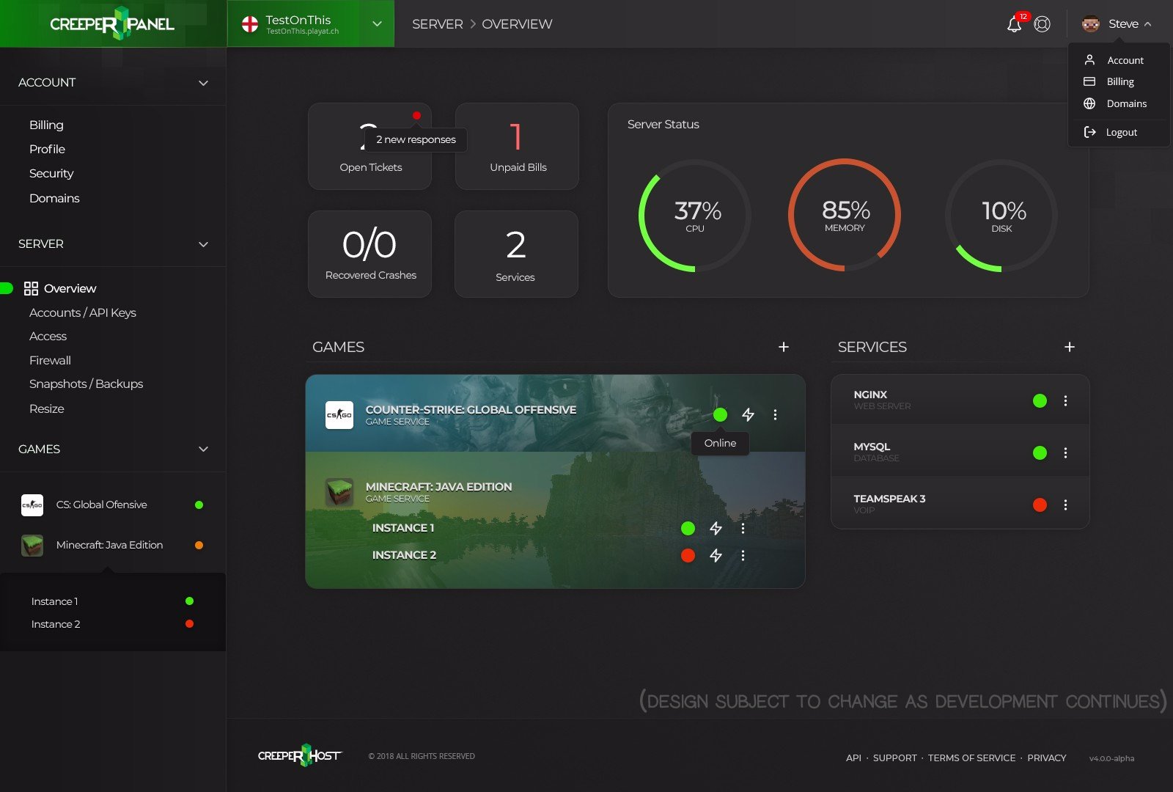The width and height of the screenshot is (1173, 792).
Task: Click the Snapshots / Backups sidebar link
Action: tap(86, 384)
